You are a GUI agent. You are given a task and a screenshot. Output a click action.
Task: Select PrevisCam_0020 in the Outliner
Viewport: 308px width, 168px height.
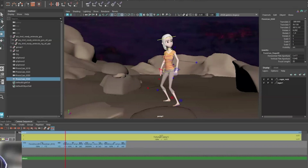pos(23,72)
